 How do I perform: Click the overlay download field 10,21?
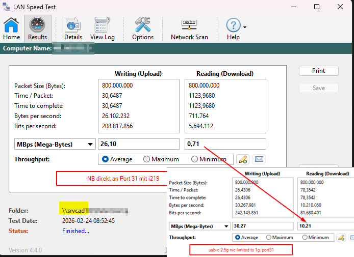pyautogui.click(x=325, y=226)
